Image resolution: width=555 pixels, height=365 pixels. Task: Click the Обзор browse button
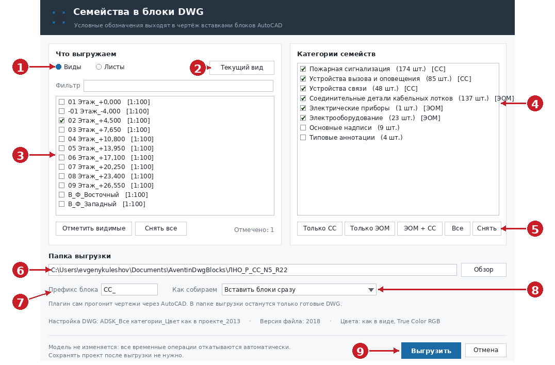point(483,270)
